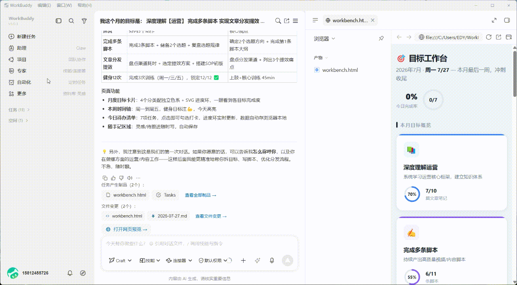Open preview in external browser

point(498,37)
